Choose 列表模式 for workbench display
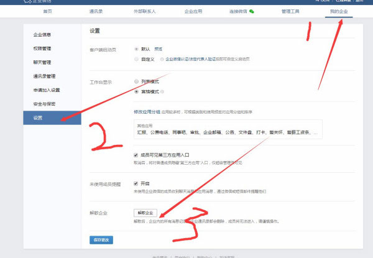The image size is (373, 258). (137, 81)
